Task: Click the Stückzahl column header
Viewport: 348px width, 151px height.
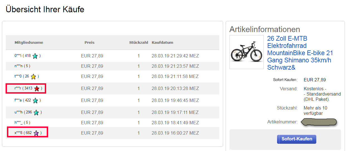Action: coord(139,43)
